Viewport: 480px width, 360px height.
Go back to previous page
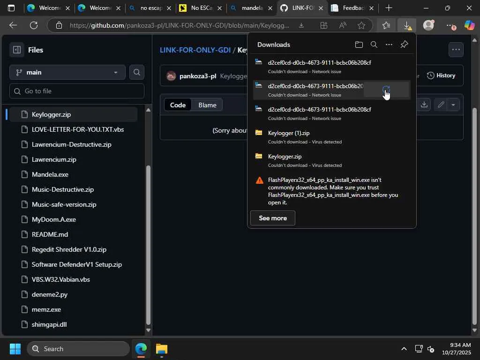(x=13, y=25)
